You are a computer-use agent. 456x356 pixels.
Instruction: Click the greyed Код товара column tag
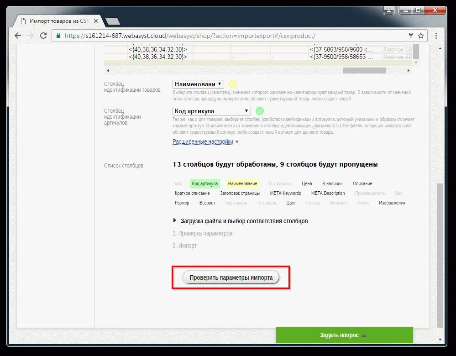(236, 203)
